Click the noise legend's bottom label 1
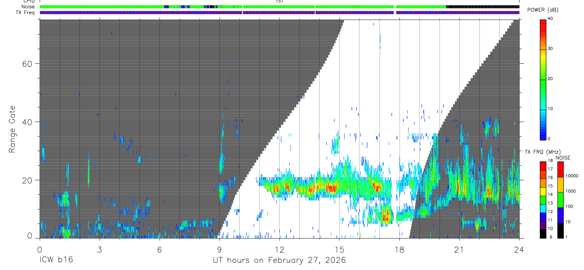The height and width of the screenshot is (270, 584). click(x=567, y=237)
